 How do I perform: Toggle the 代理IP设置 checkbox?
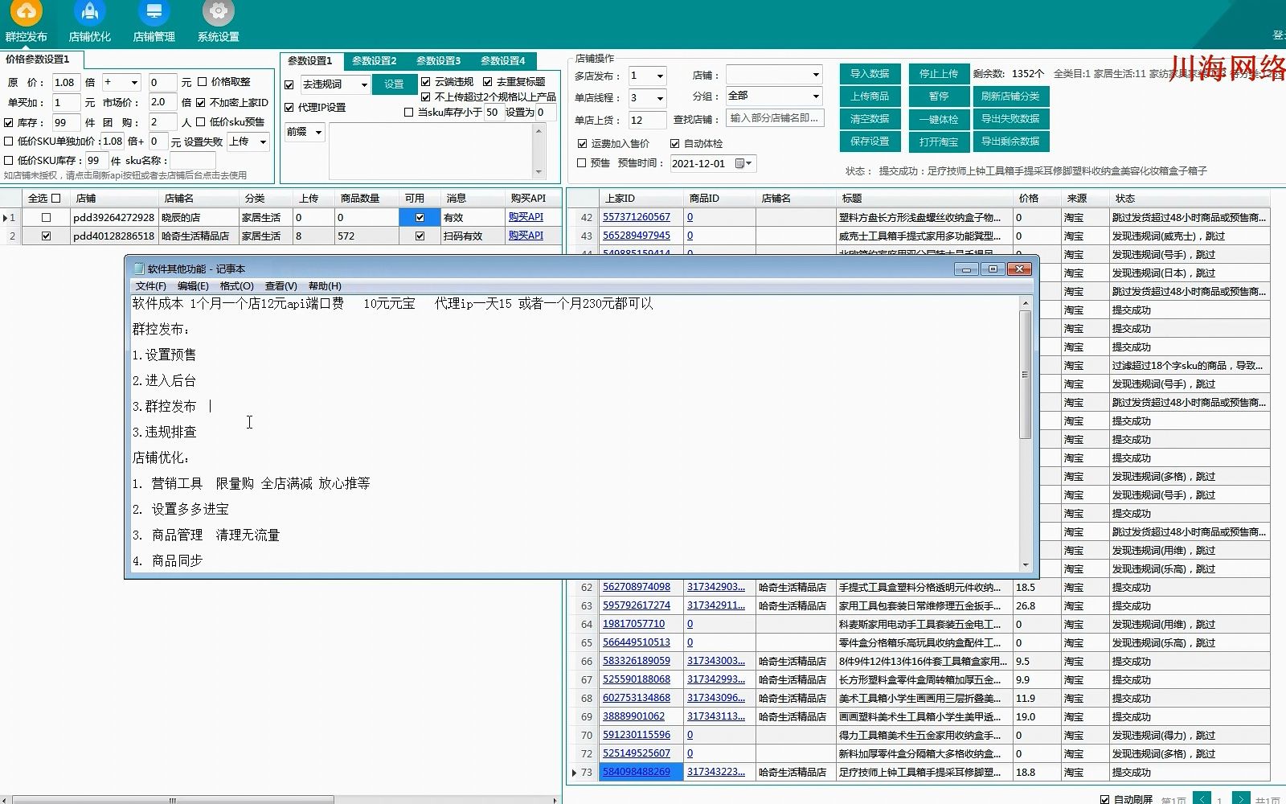(x=289, y=107)
